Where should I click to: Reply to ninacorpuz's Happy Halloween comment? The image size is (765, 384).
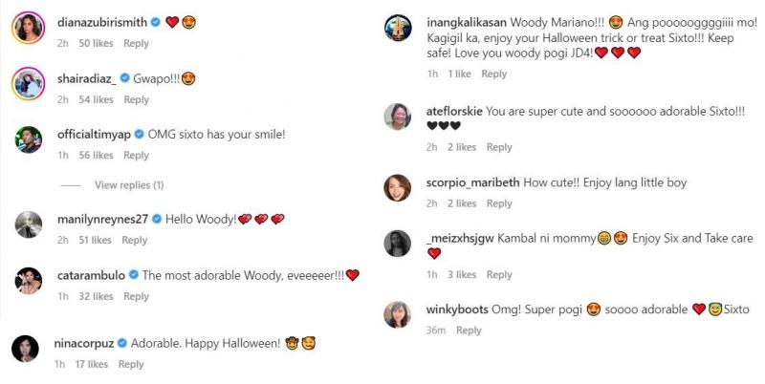(131, 364)
